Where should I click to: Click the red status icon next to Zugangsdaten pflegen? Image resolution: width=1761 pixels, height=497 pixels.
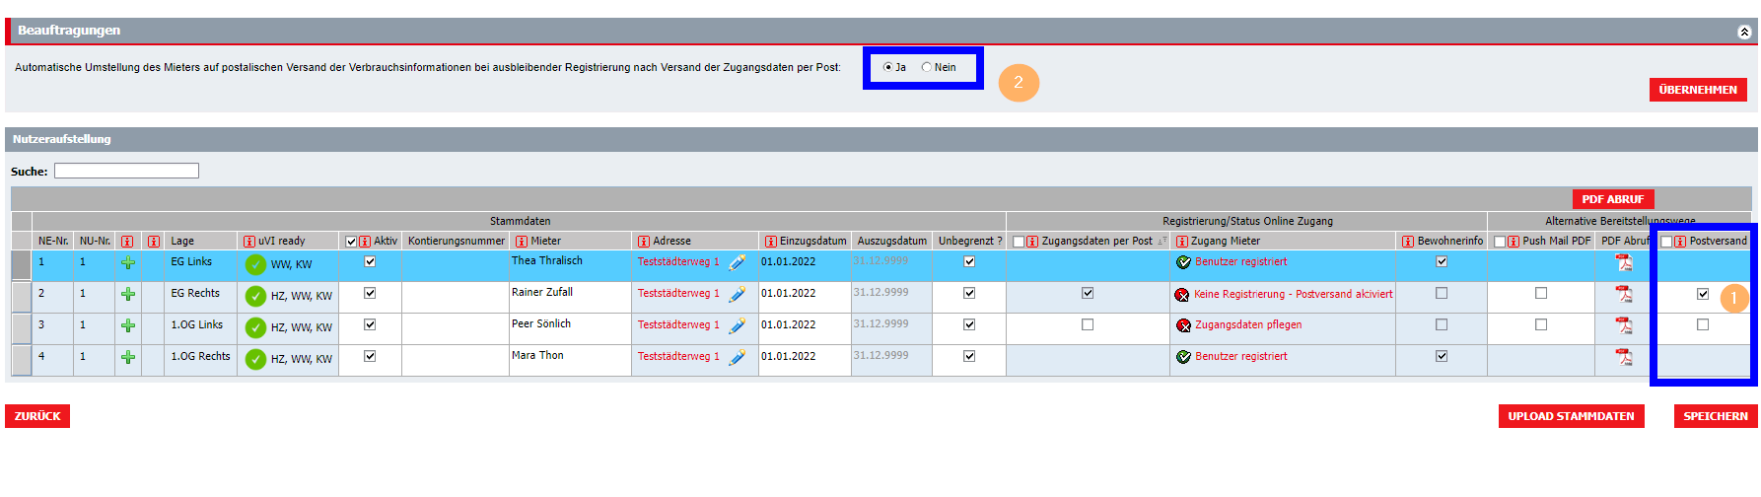1182,325
